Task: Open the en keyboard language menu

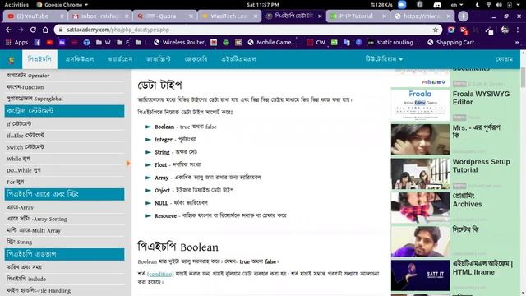Action: 457,5
